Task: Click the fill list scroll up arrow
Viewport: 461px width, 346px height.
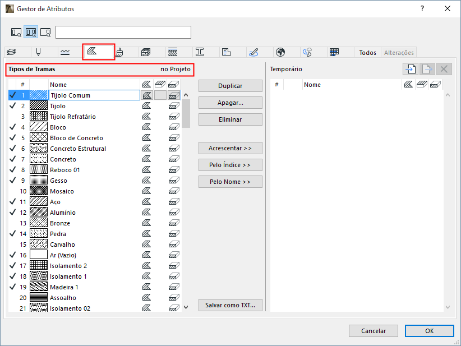Action: pyautogui.click(x=186, y=95)
